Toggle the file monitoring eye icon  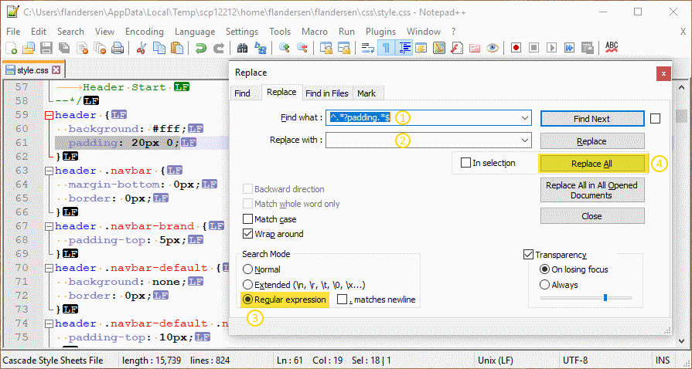pos(493,48)
